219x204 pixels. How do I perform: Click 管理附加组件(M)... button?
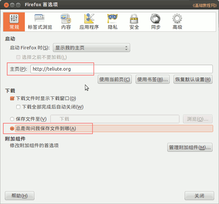click(x=190, y=147)
